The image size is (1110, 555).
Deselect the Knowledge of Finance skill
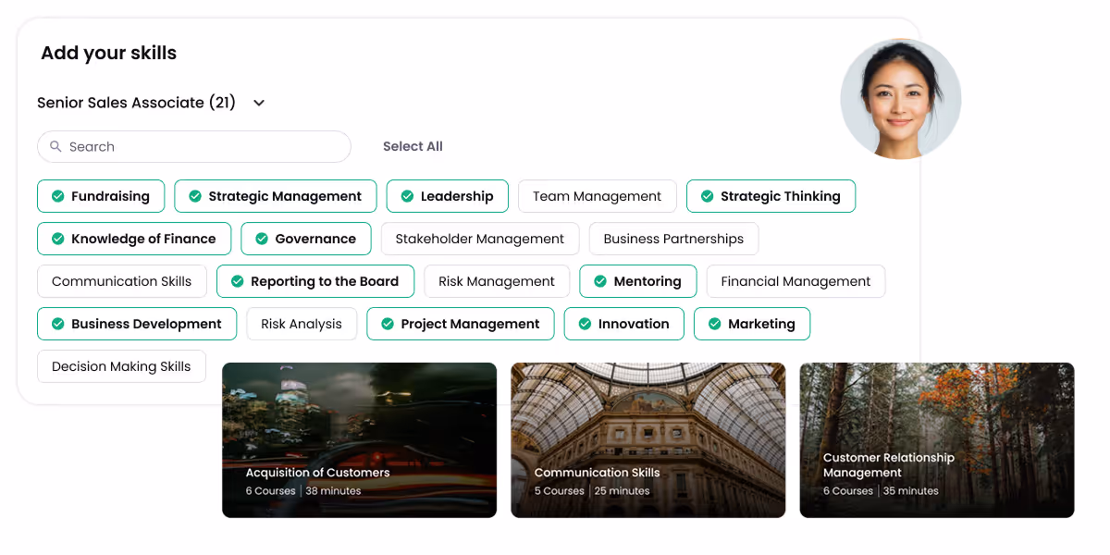point(133,239)
